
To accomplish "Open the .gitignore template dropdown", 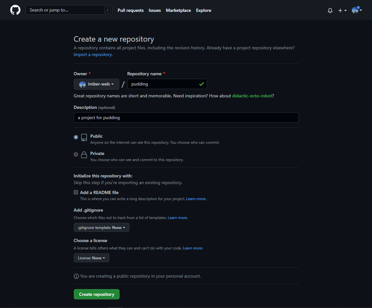I will tap(102, 227).
